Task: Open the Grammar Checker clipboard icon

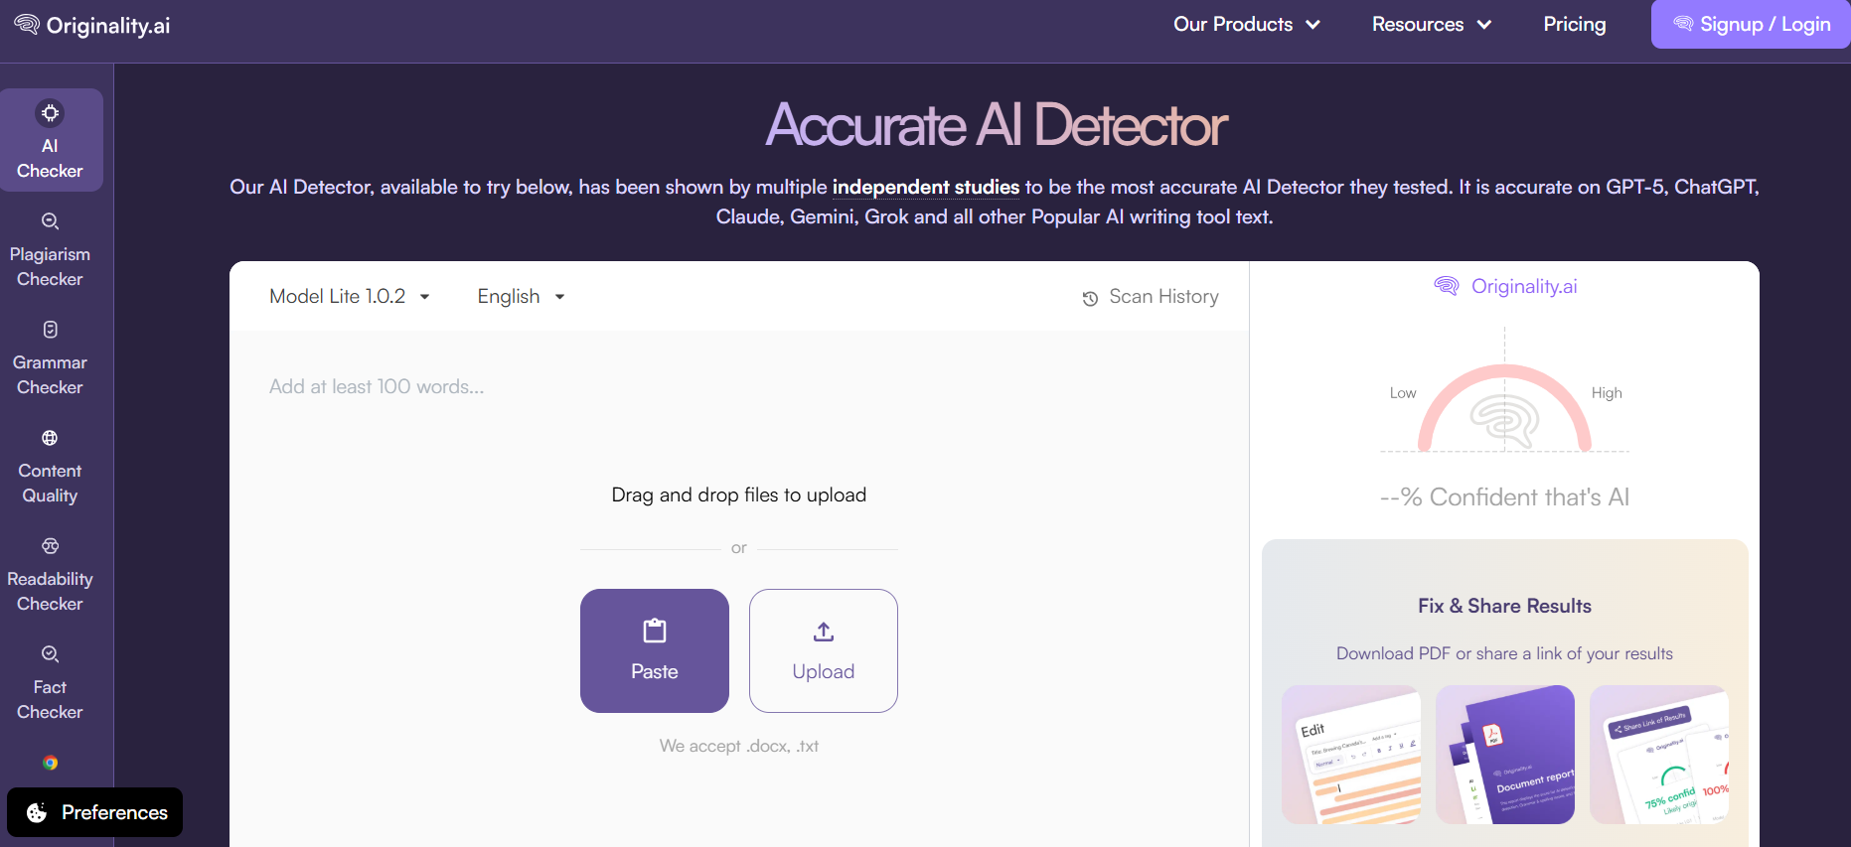Action: click(50, 330)
